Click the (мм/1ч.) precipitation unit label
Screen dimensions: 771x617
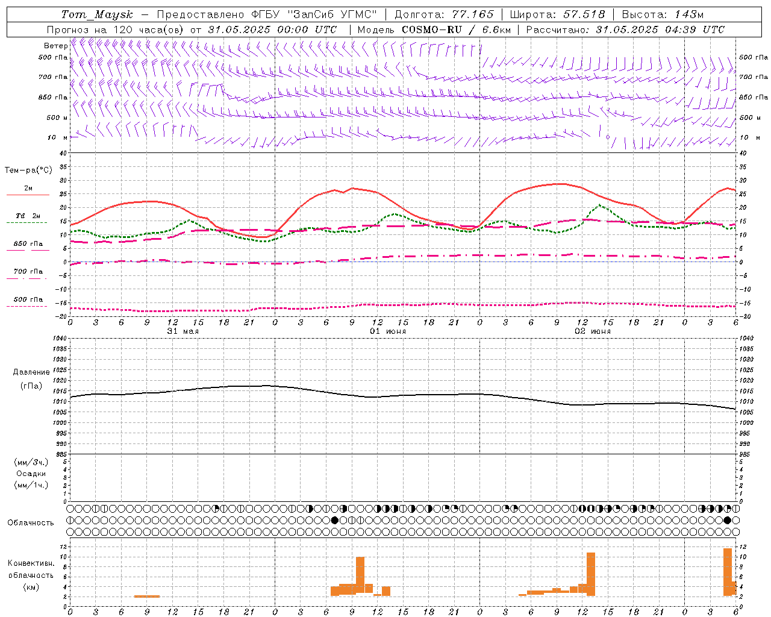tap(31, 485)
